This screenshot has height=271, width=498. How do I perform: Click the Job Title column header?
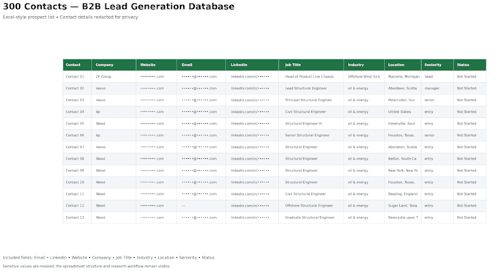[x=311, y=64]
